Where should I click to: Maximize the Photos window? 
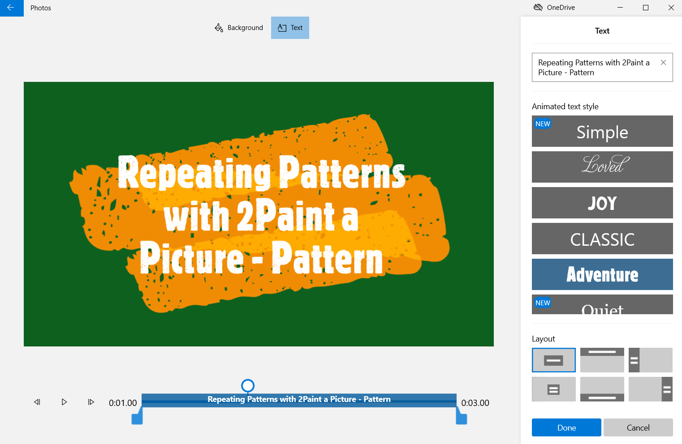(646, 8)
